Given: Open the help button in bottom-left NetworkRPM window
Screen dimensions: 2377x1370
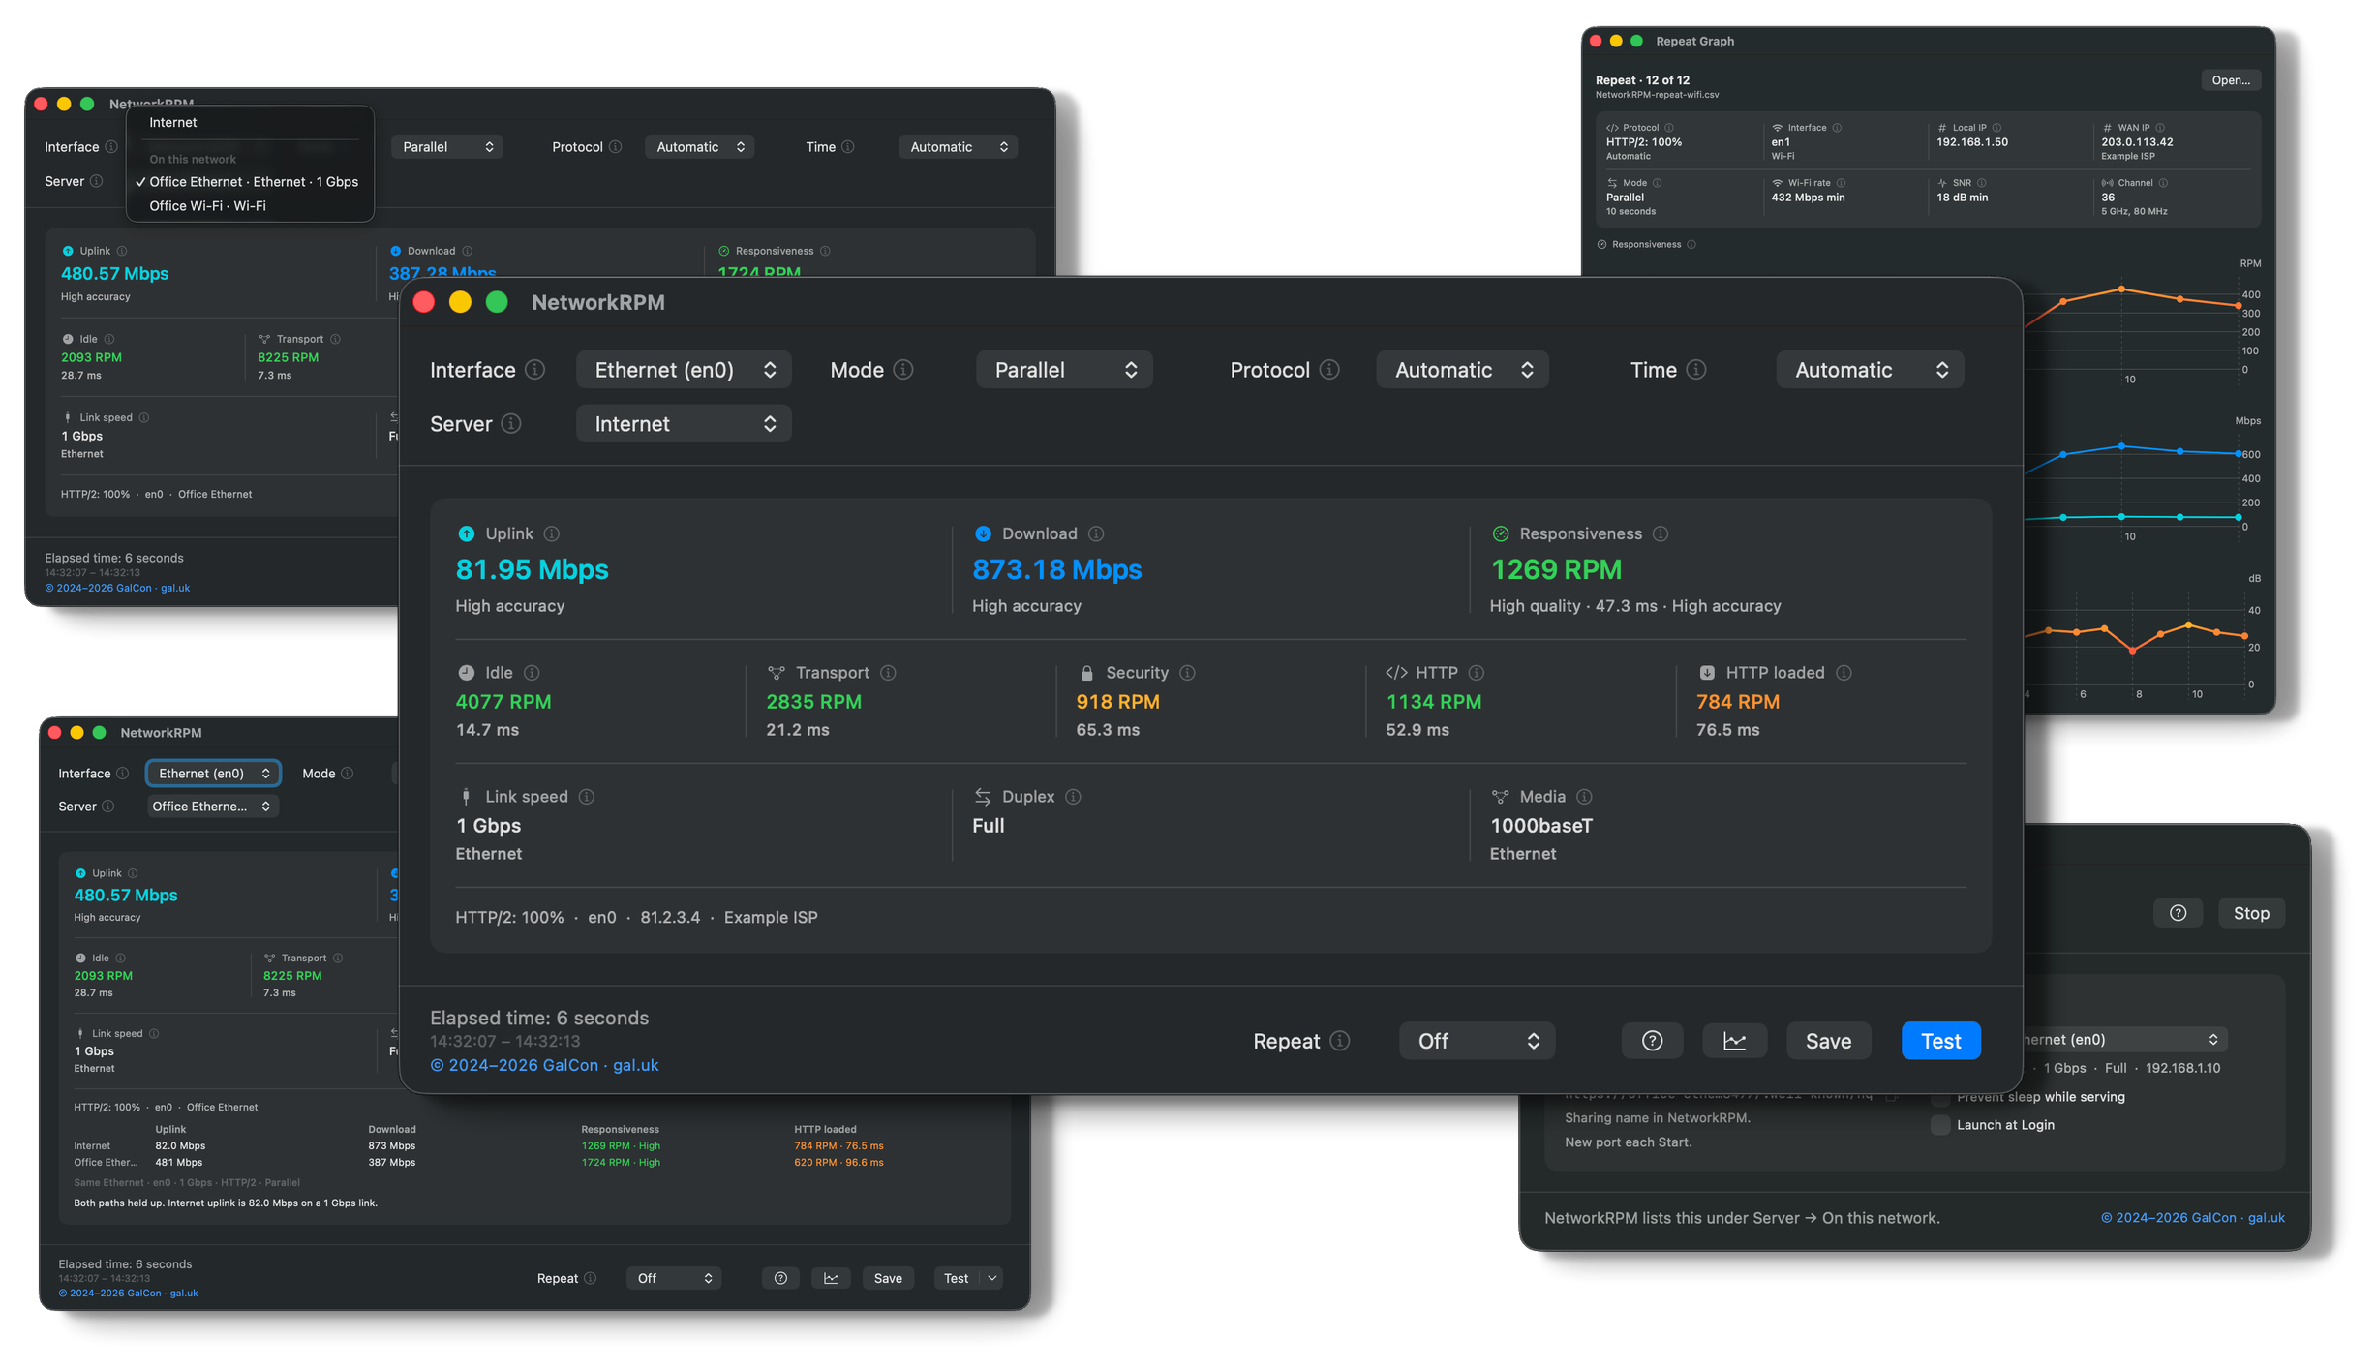Looking at the screenshot, I should (x=780, y=1279).
